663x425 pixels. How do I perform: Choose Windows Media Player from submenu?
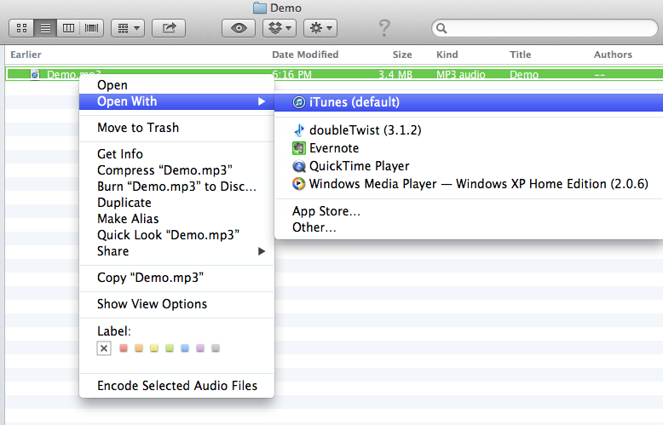tap(477, 184)
